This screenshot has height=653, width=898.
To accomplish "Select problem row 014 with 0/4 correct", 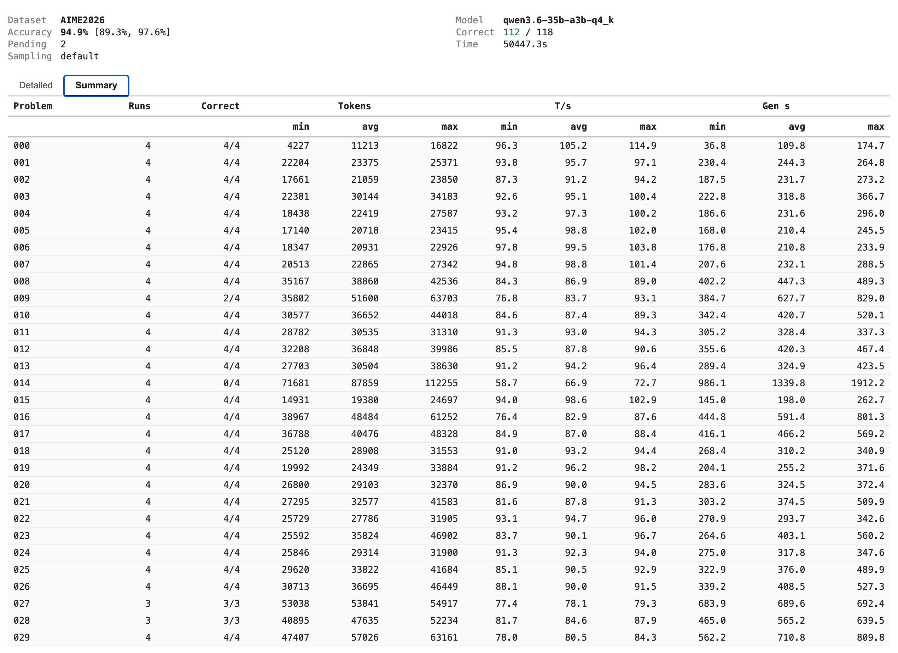I will [x=449, y=383].
